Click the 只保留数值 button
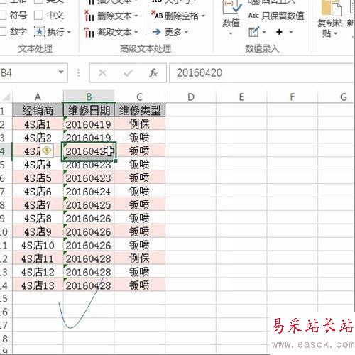355x355 pixels. [x=276, y=16]
